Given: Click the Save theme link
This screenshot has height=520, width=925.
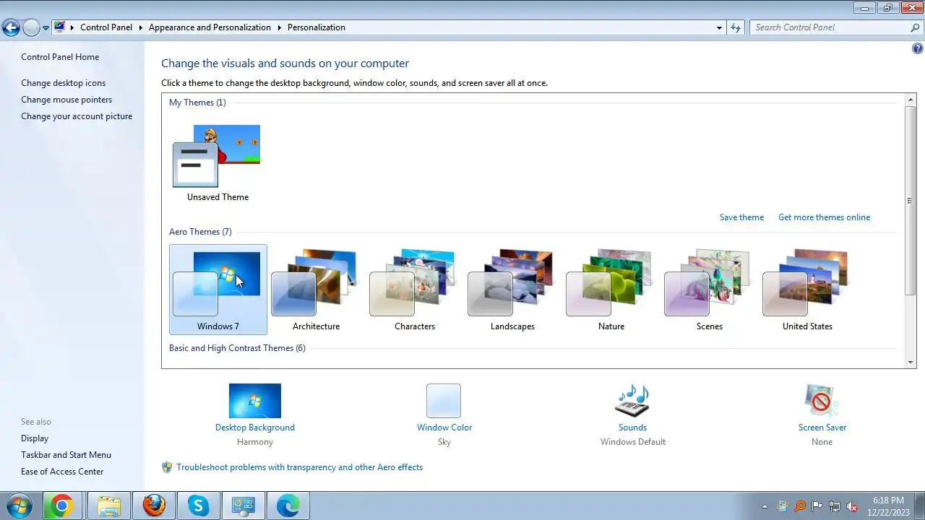Looking at the screenshot, I should coord(741,217).
